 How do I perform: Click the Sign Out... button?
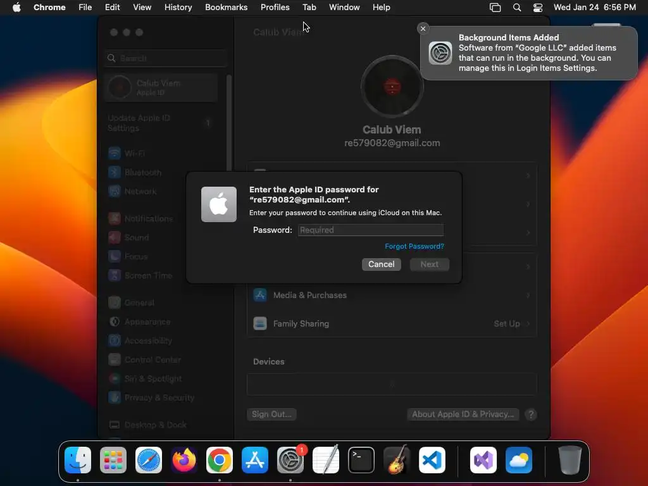tap(271, 414)
